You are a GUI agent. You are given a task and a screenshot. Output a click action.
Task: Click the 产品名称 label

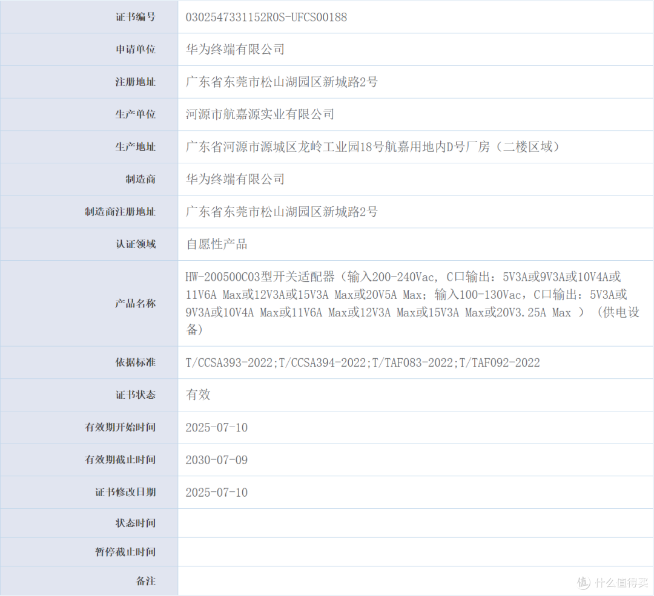point(136,303)
